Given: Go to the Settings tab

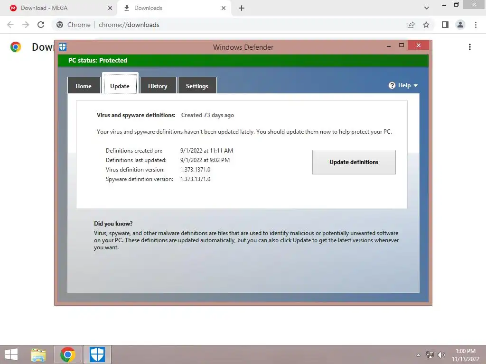Looking at the screenshot, I should coord(197,86).
